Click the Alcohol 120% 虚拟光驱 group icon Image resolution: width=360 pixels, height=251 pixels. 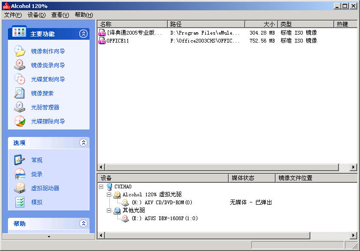(x=117, y=194)
